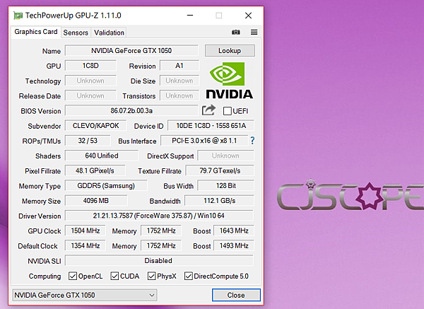Close GPU-Z with the title bar X
The width and height of the screenshot is (424, 309).
(248, 16)
